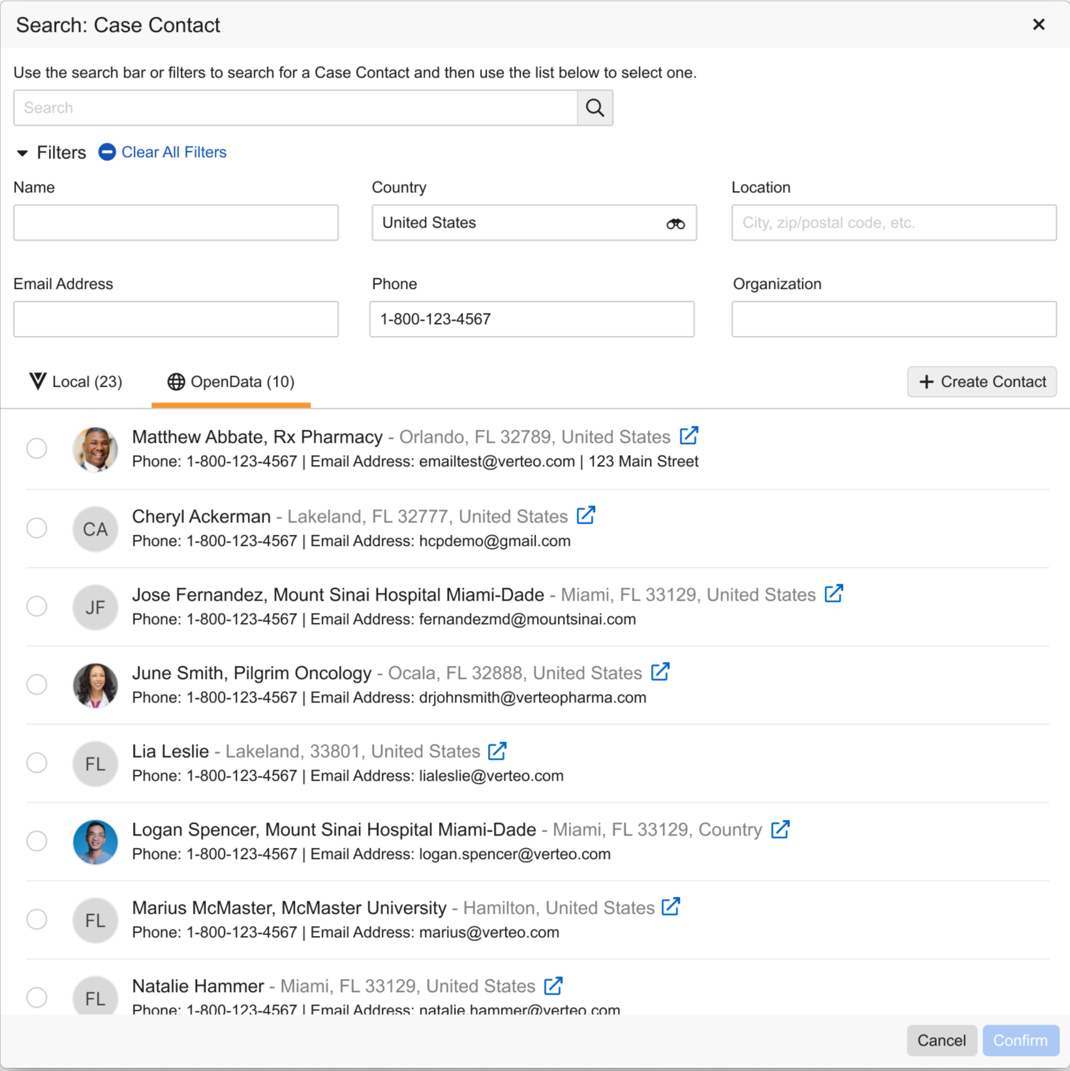Choose the Lia Leslie radio button
This screenshot has height=1071, width=1070.
click(37, 763)
